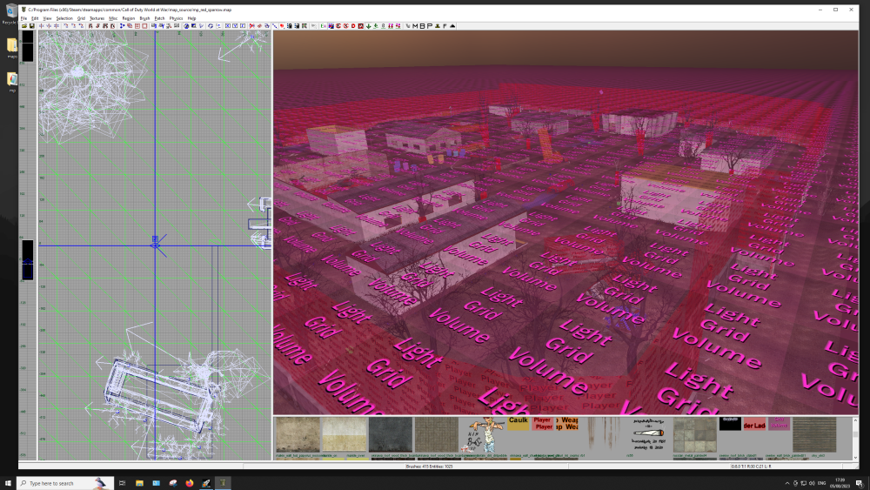Image resolution: width=870 pixels, height=490 pixels.
Task: Open File Explorer from the taskbar
Action: coord(139,483)
